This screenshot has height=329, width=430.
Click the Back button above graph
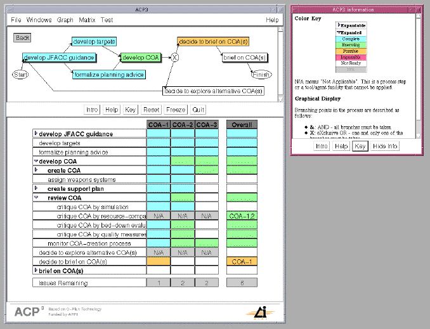click(23, 37)
